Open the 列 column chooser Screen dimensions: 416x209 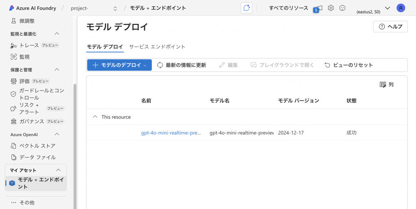(x=387, y=85)
